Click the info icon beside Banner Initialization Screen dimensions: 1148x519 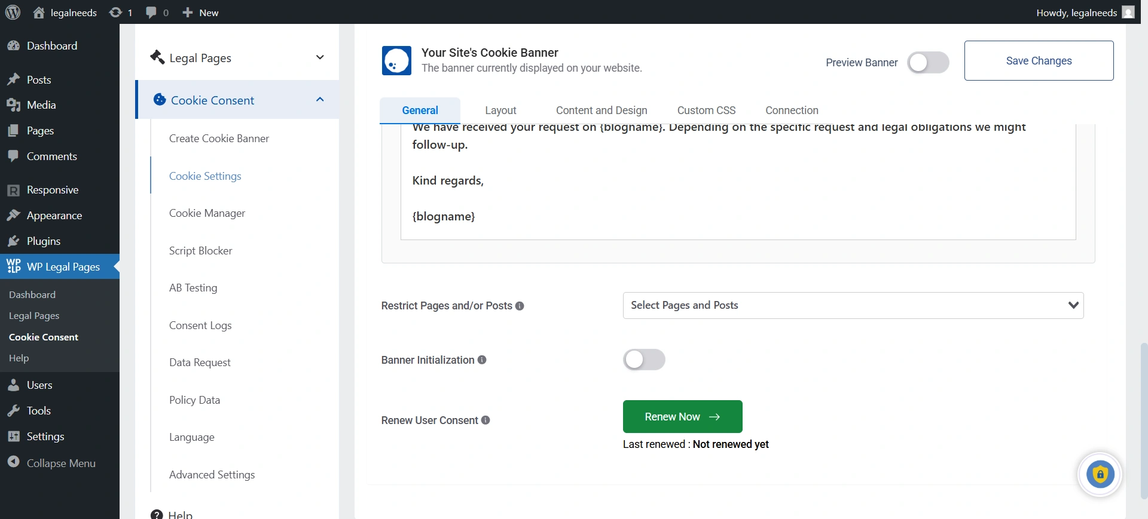coord(482,360)
